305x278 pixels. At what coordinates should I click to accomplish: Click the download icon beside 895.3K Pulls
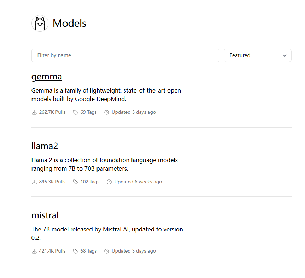pyautogui.click(x=34, y=182)
